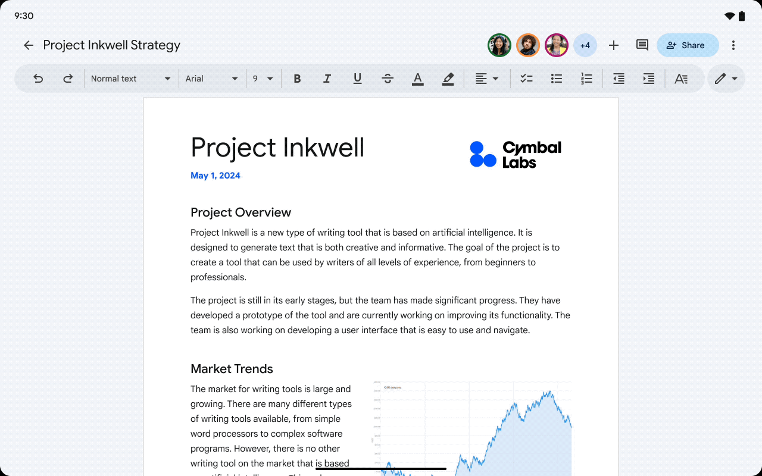This screenshot has height=476, width=762.
Task: Toggle underline formatting
Action: coord(357,79)
